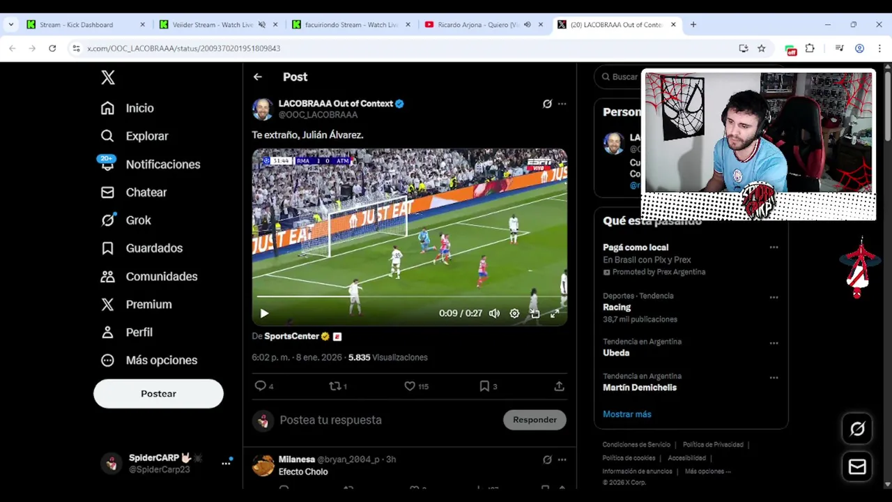Click the back arrow next to Post
Image resolution: width=892 pixels, height=502 pixels.
pyautogui.click(x=258, y=77)
